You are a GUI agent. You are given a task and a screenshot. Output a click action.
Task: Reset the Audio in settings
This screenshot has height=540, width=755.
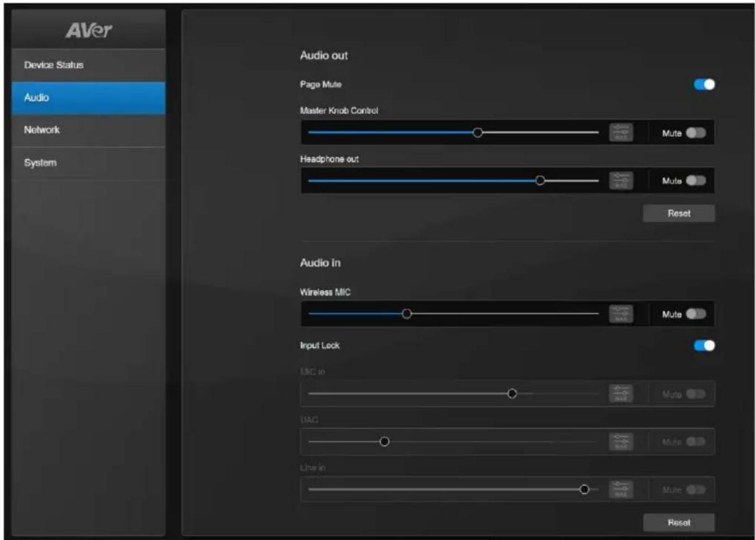coord(678,523)
